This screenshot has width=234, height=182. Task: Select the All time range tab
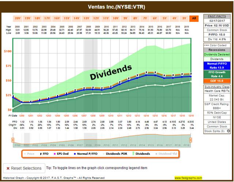[x=194, y=19]
